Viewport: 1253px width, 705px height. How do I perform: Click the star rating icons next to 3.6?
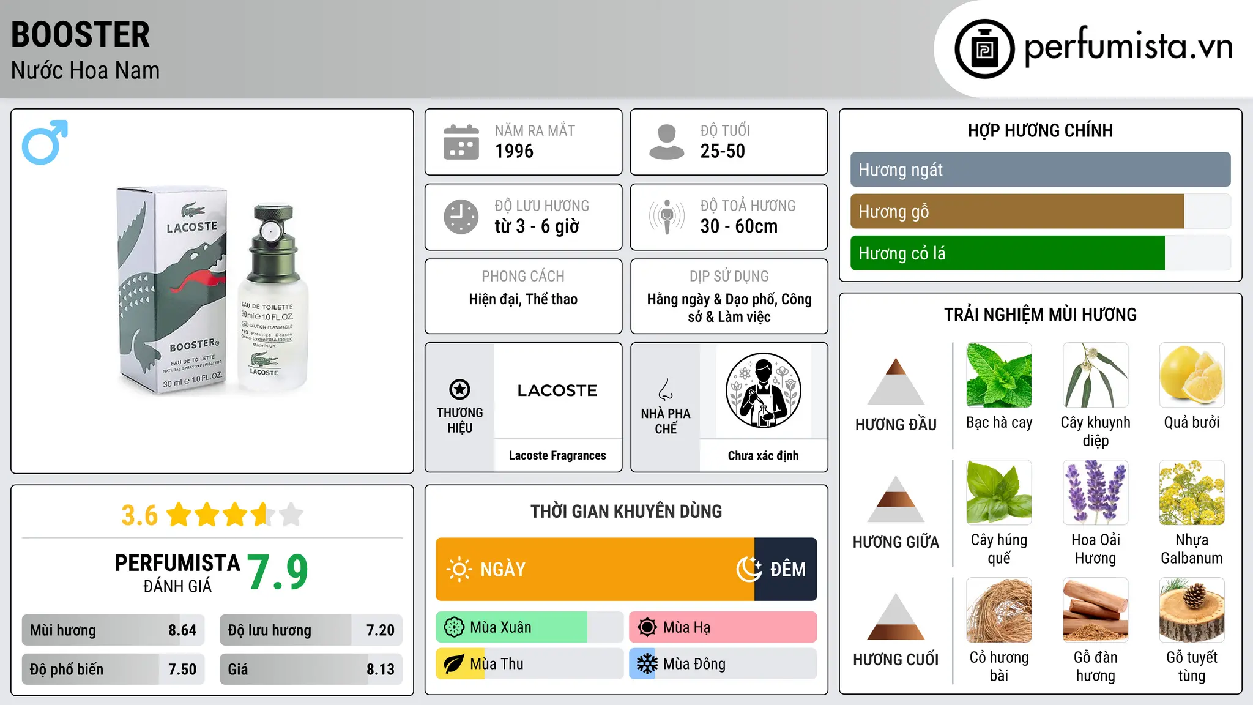pos(235,515)
